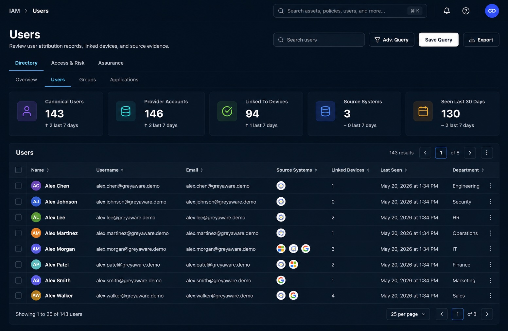Go to previous page in bottom pagination
This screenshot has width=508, height=331.
click(442, 314)
